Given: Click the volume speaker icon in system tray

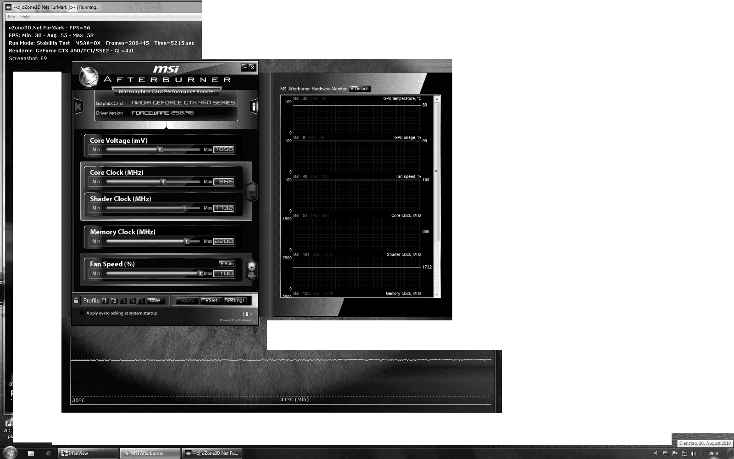Looking at the screenshot, I should click(693, 453).
